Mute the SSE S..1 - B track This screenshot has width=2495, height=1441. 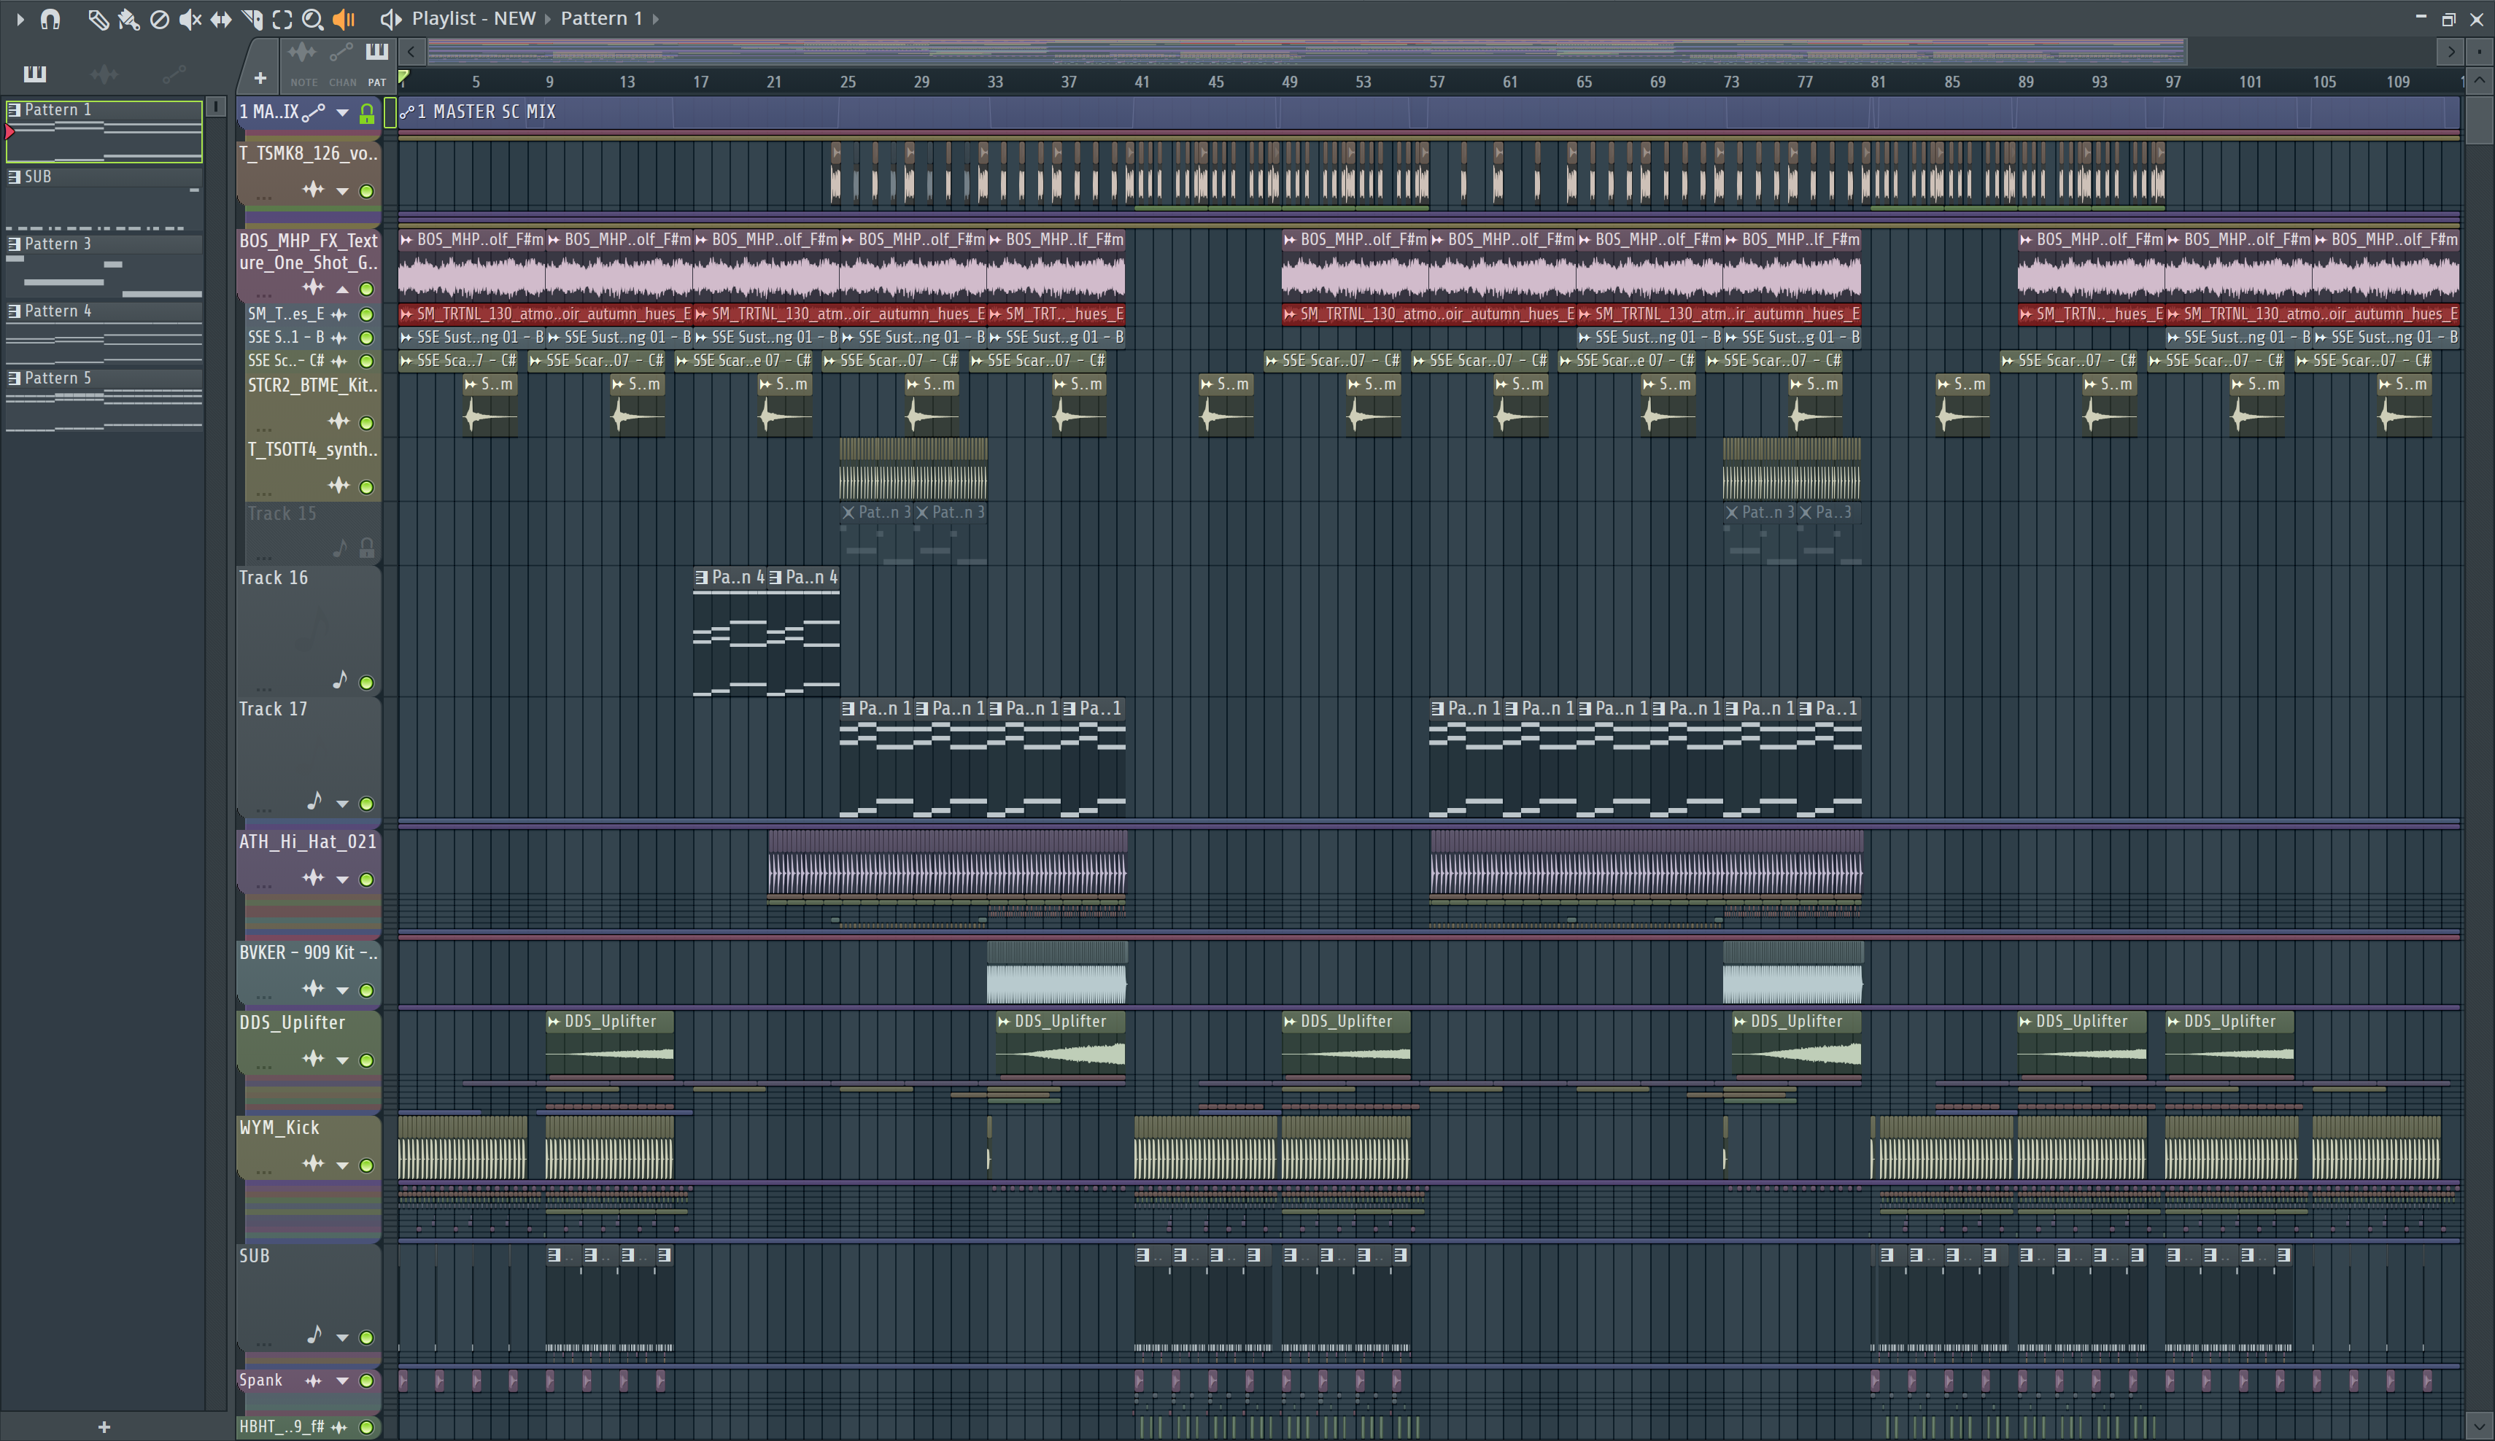tap(366, 338)
